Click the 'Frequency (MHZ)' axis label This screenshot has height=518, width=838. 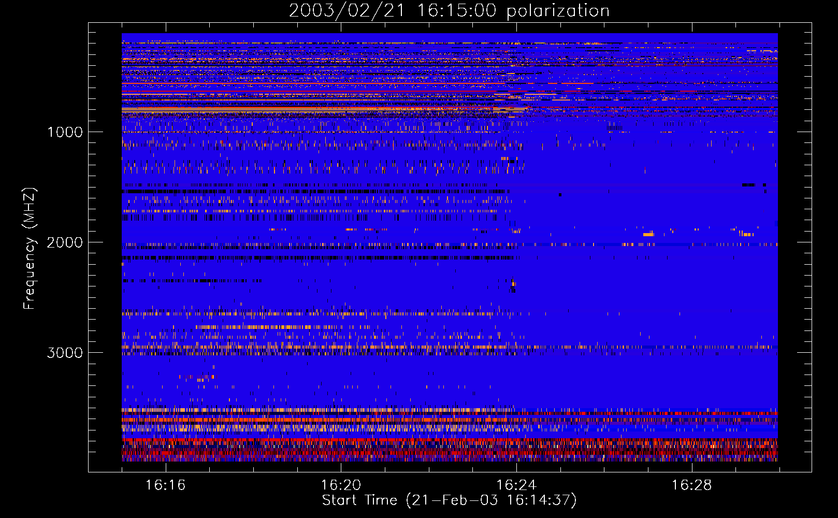click(x=29, y=249)
